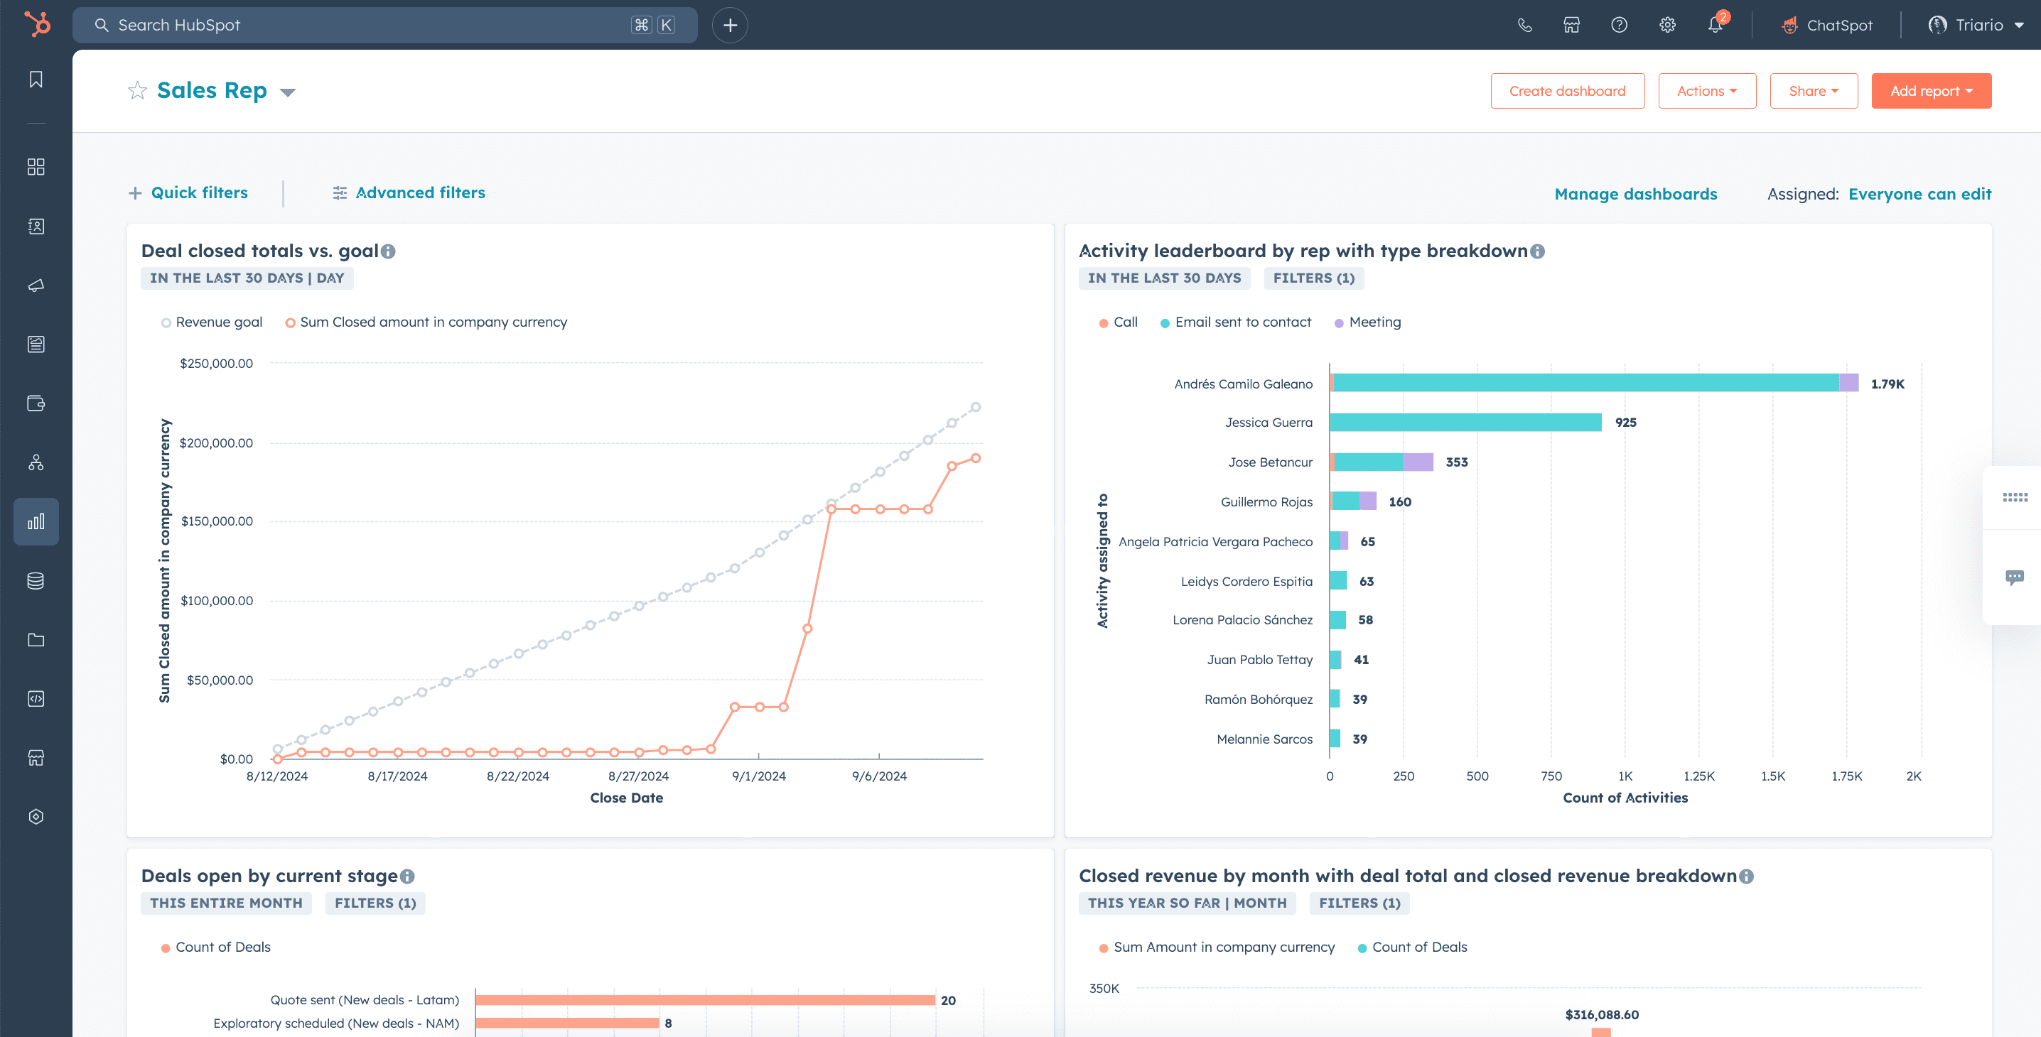The width and height of the screenshot is (2041, 1037).
Task: Click the calling phone icon in top bar
Action: click(1524, 26)
